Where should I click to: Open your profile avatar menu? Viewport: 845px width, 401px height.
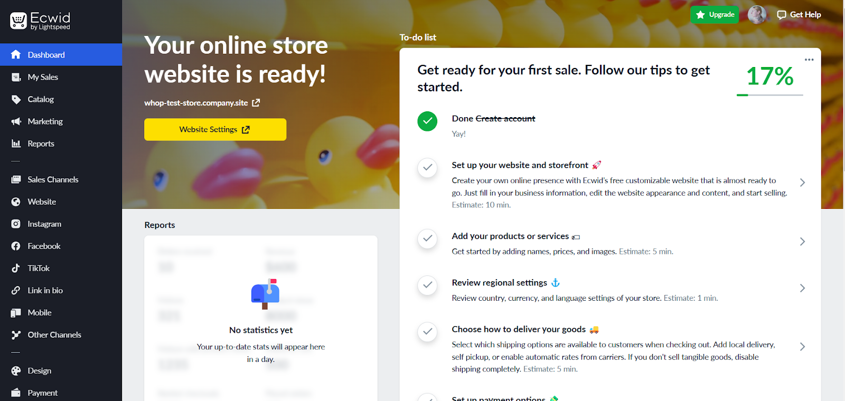(x=756, y=14)
